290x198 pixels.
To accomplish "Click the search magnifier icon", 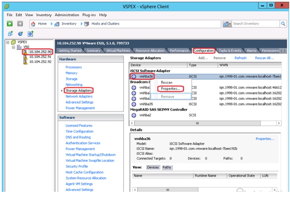I will pyautogui.click(x=283, y=24).
